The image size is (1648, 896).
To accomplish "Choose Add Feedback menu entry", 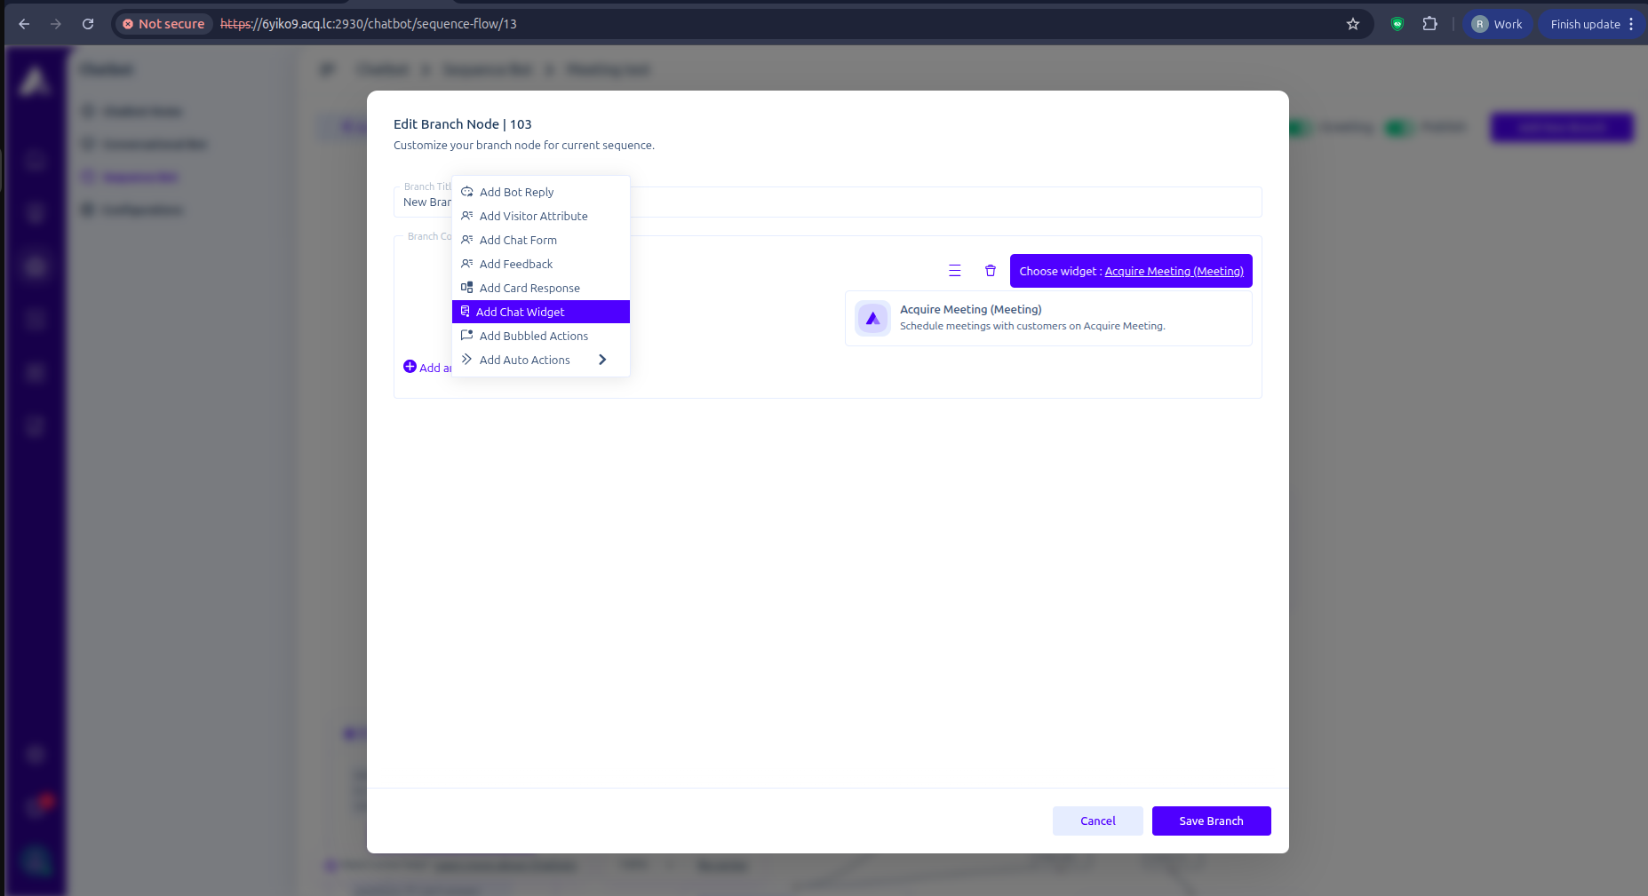I will pyautogui.click(x=541, y=264).
